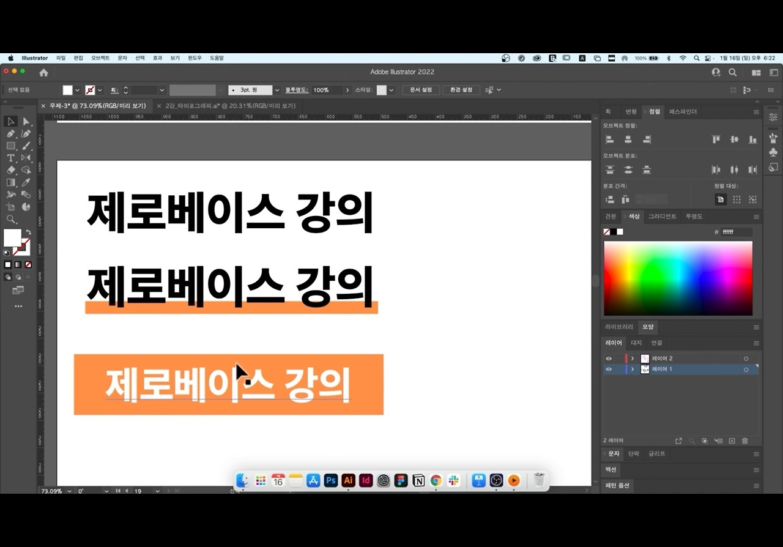Click 불투명도 label link
Screen dimensions: 783x547
click(x=297, y=90)
